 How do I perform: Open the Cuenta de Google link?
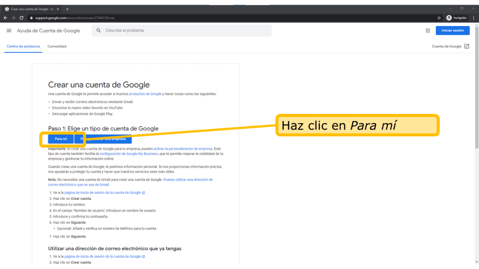[446, 46]
